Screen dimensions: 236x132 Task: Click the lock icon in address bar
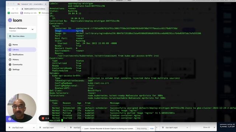point(22,9)
